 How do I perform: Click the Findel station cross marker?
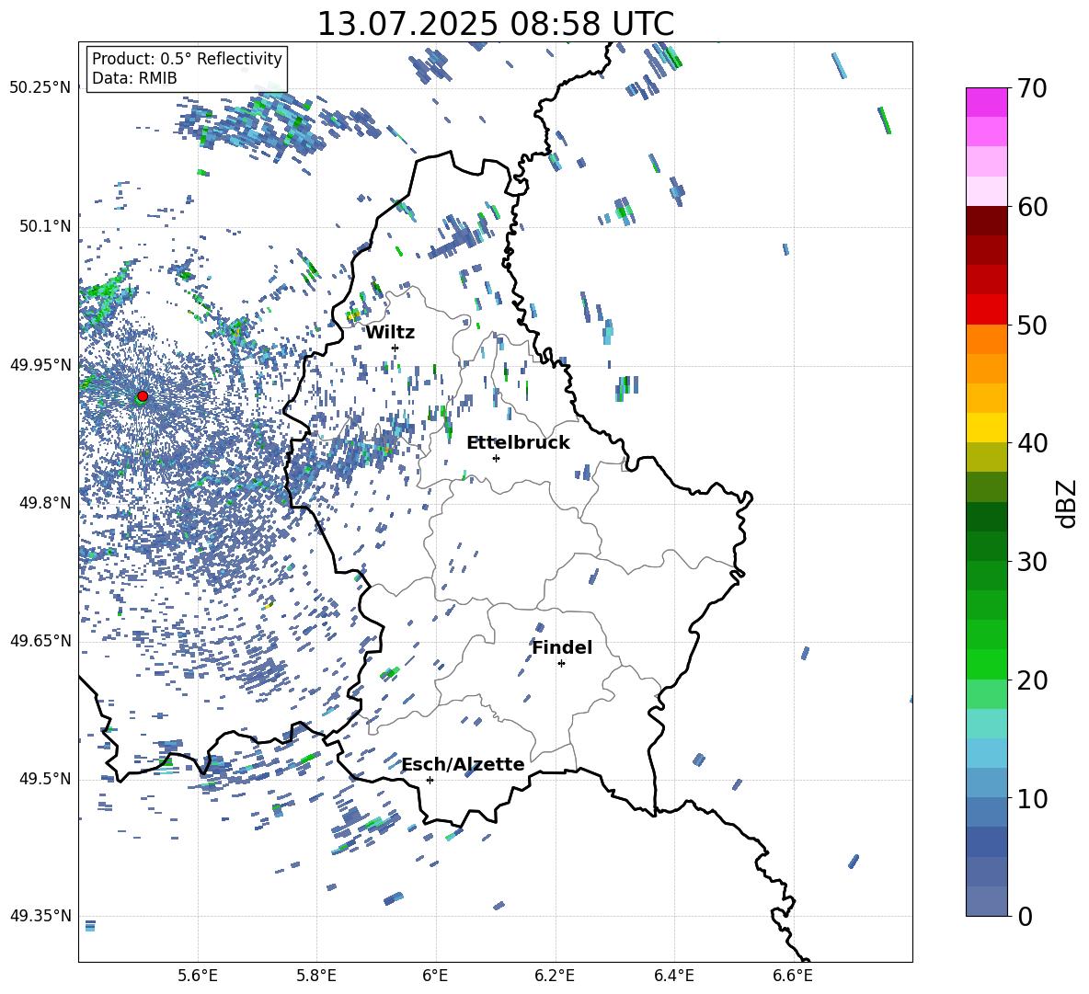tap(561, 664)
